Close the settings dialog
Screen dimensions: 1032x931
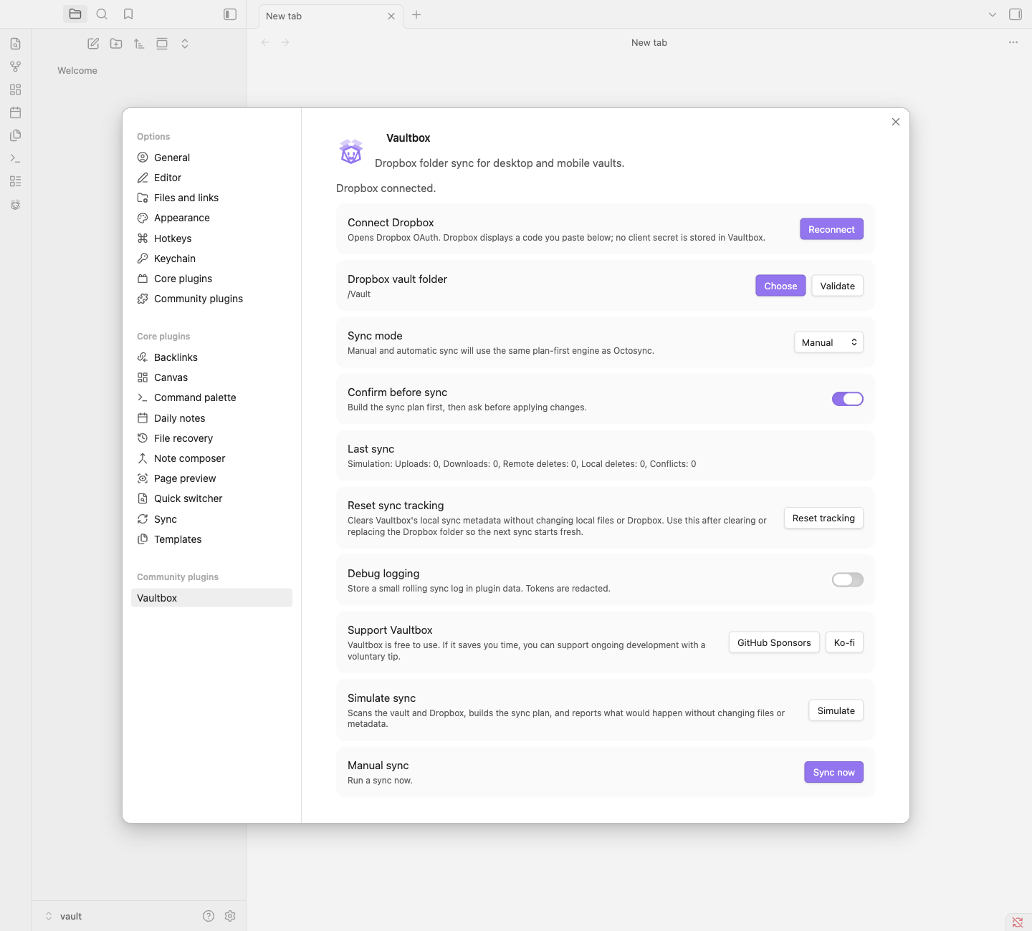pyautogui.click(x=896, y=122)
